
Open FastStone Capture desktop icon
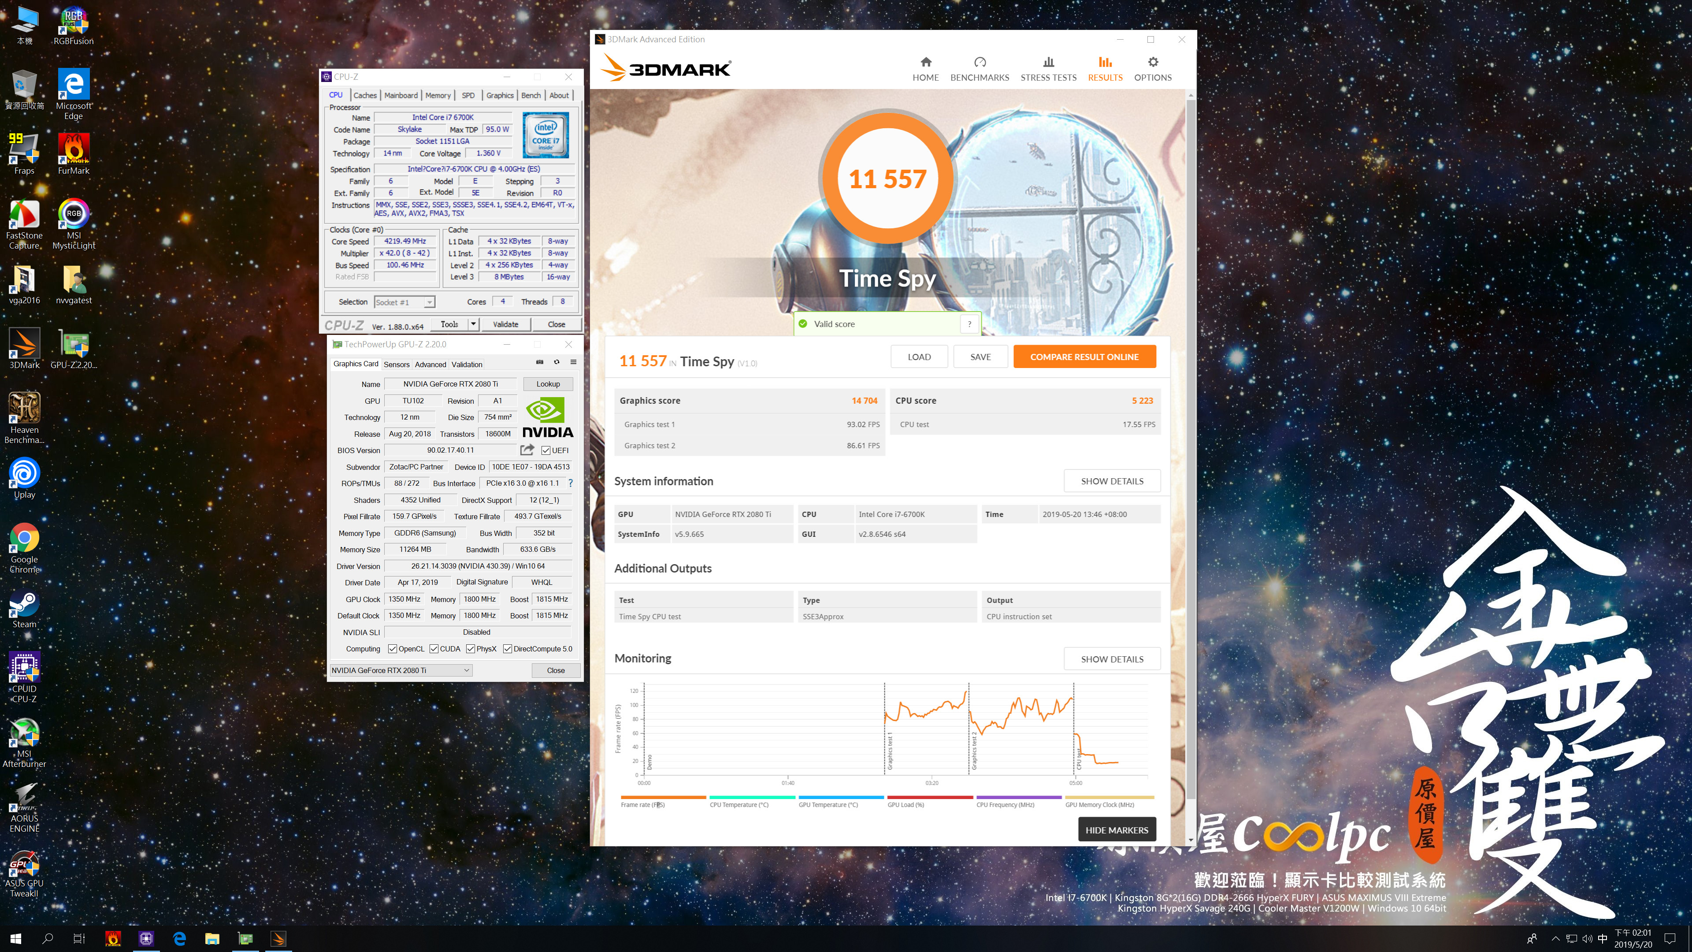point(24,224)
